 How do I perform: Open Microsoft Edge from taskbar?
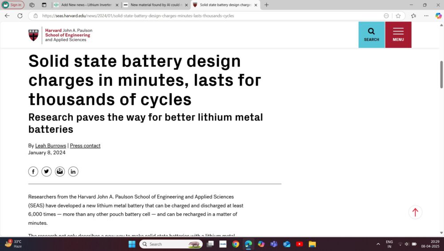248,244
